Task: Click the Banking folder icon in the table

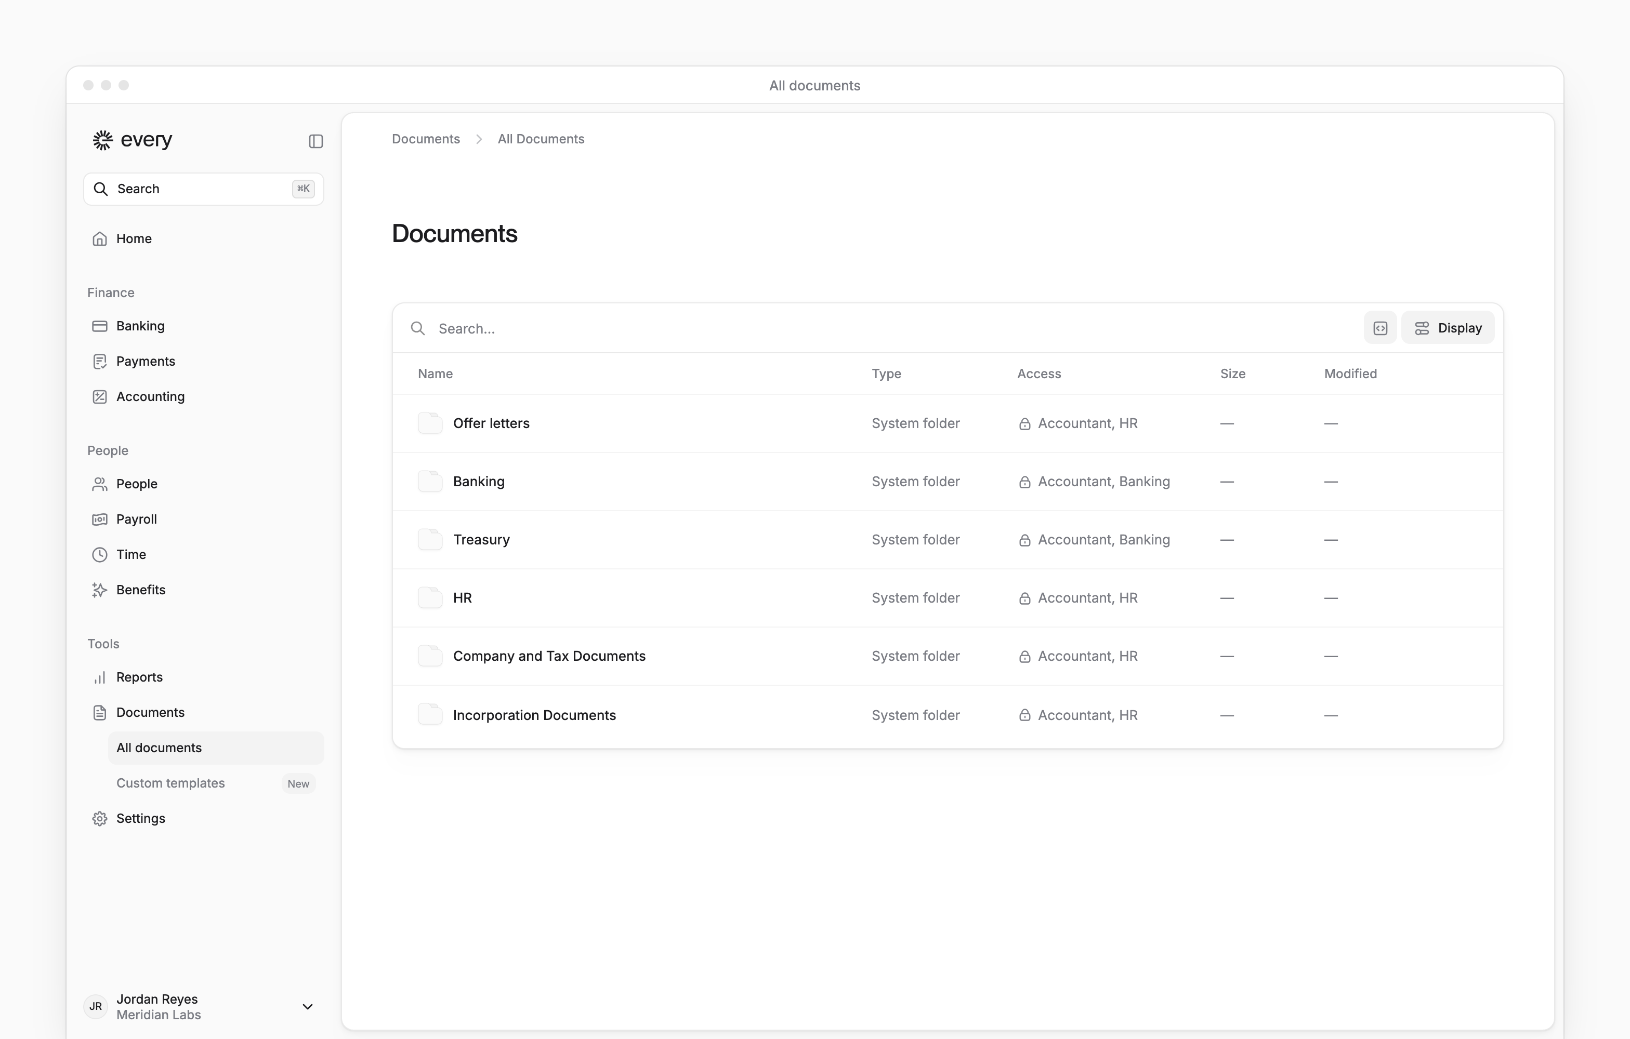Action: click(x=430, y=482)
